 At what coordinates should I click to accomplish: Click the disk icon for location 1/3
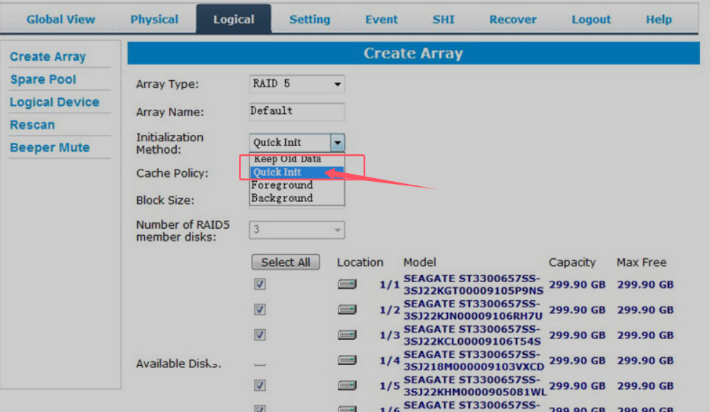[x=347, y=335]
